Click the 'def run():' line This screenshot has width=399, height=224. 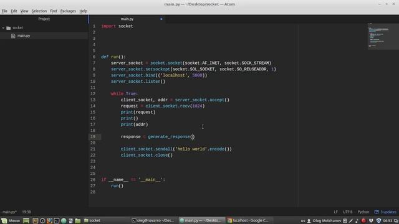(x=113, y=57)
